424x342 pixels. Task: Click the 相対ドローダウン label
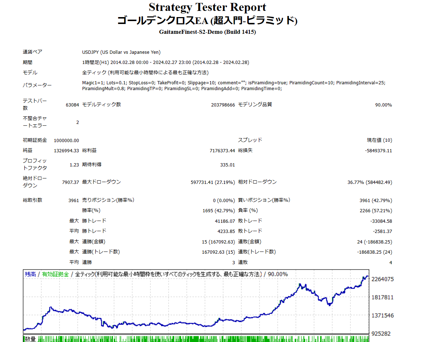click(257, 182)
